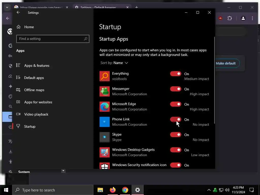The image size is (260, 195).
Task: Focus the Find a setting search box
Action: coord(53,39)
